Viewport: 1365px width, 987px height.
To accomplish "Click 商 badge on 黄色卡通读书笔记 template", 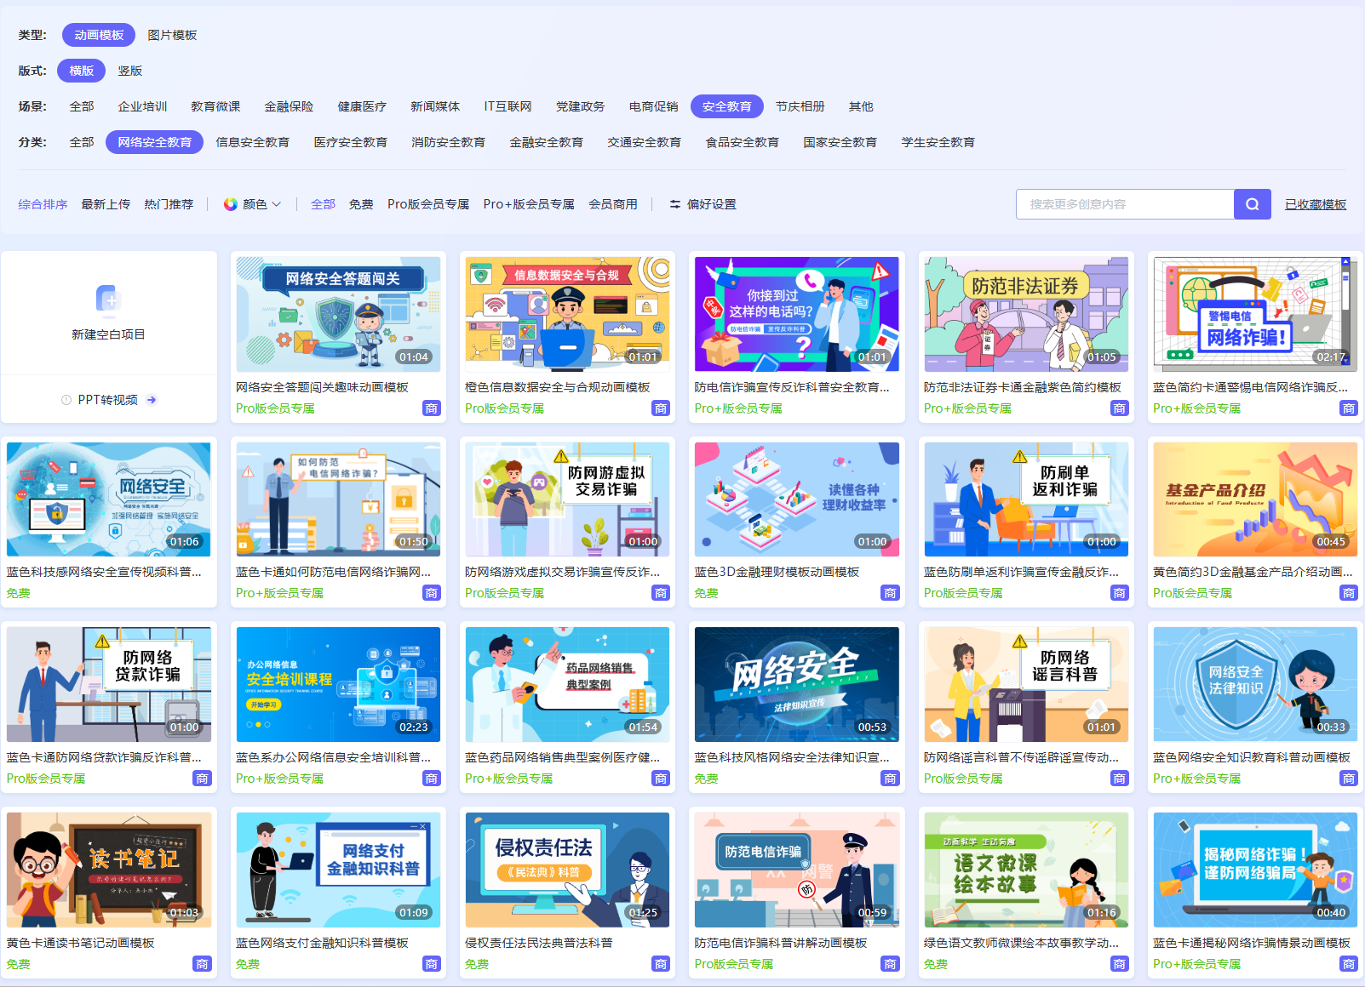I will coord(202,964).
